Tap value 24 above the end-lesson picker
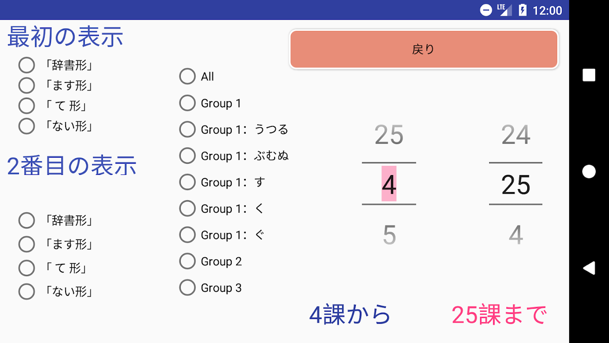 point(516,135)
